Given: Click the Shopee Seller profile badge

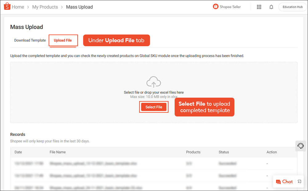Looking at the screenshot, I should click(x=227, y=6).
